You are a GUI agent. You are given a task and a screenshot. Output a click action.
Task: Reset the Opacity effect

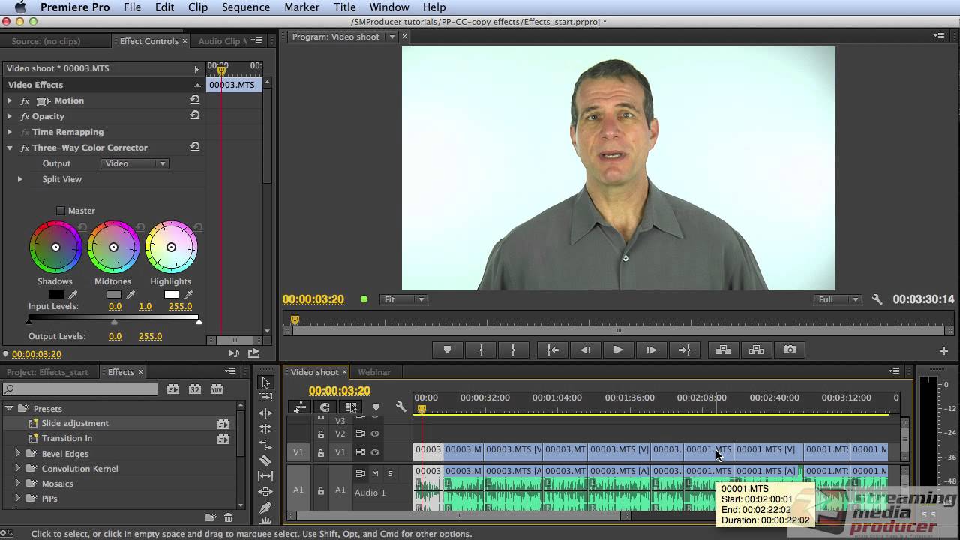click(195, 115)
